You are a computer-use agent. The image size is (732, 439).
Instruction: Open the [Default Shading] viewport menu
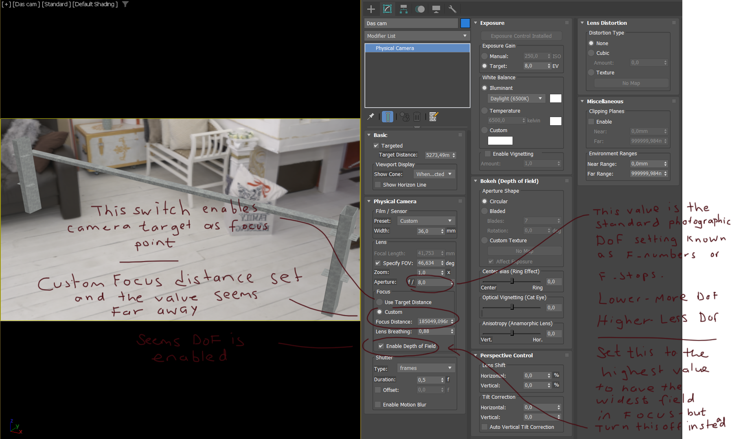[95, 4]
